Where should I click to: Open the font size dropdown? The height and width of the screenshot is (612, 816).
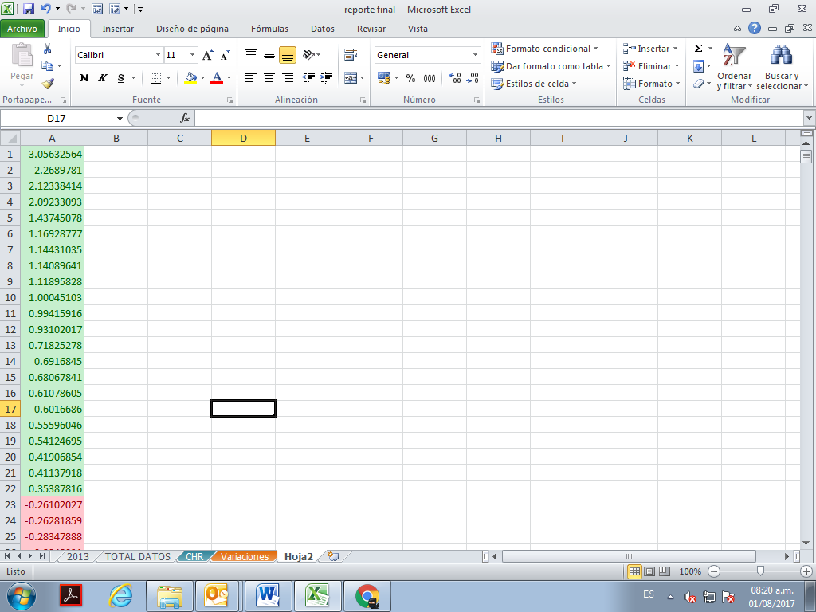193,55
